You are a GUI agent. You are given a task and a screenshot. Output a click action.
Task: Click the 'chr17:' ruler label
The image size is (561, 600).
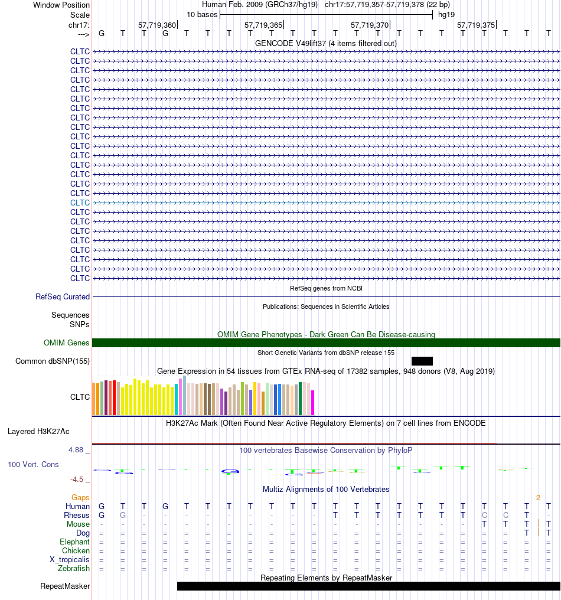pos(79,25)
